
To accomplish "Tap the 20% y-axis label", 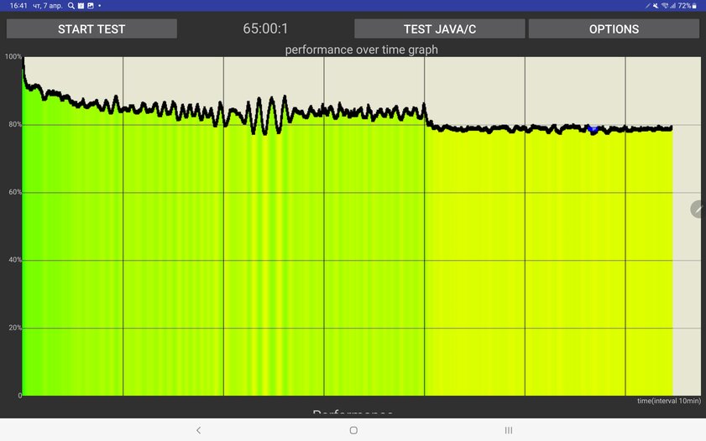I will coord(15,328).
